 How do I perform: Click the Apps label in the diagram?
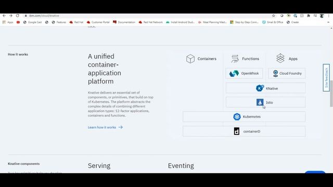point(293,59)
